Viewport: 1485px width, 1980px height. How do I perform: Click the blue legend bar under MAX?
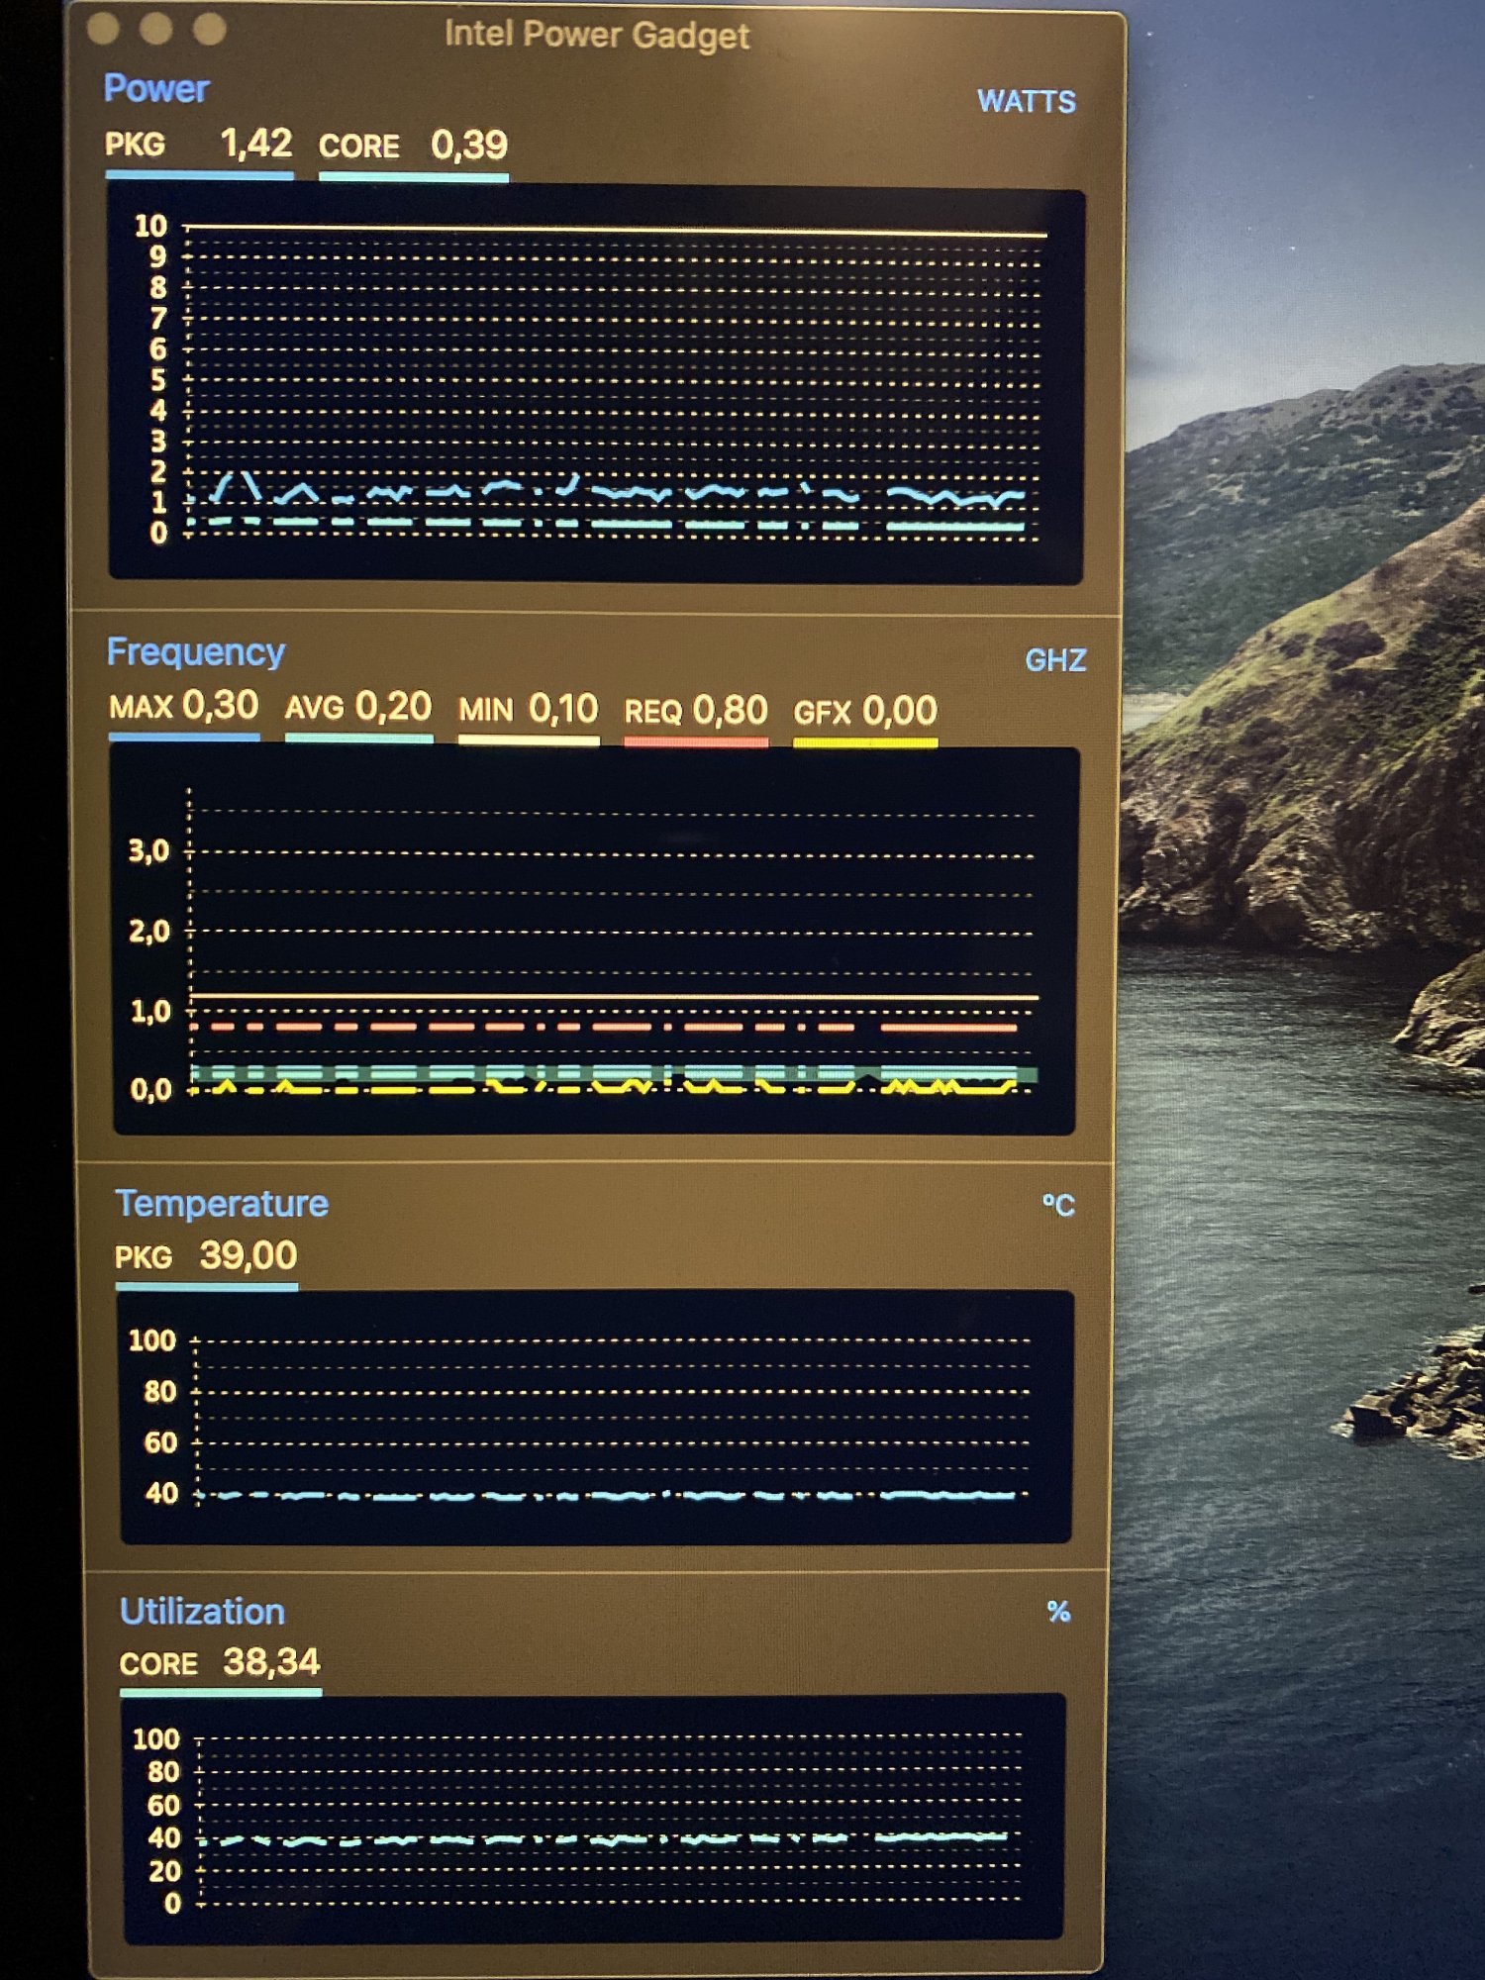184,737
